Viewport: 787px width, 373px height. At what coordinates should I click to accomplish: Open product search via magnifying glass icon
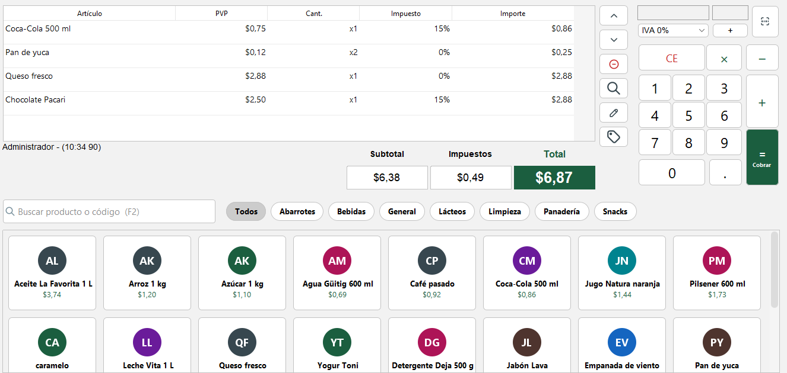(x=614, y=89)
